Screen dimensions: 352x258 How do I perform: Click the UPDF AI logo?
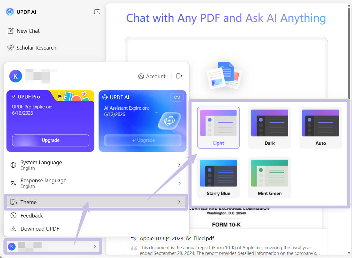pyautogui.click(x=9, y=12)
